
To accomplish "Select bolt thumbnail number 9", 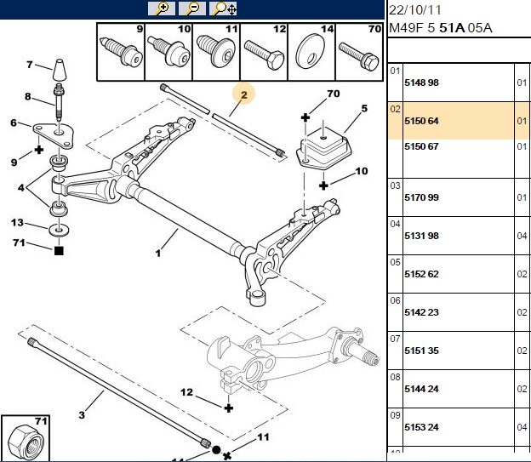I will pos(121,52).
